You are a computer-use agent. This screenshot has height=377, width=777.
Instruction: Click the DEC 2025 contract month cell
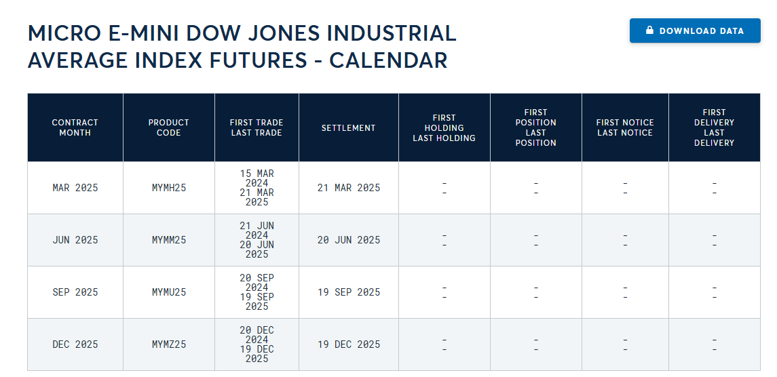pos(75,344)
